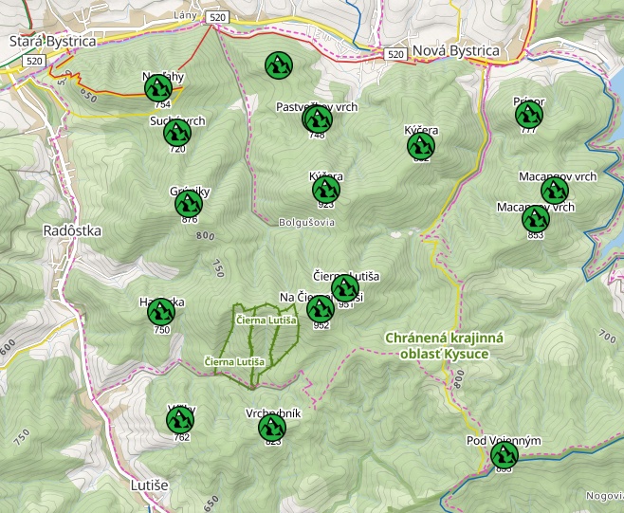Screen dimensions: 624x513
Task: Click the Kýčera peak icon with elevation 923
Action: point(326,190)
